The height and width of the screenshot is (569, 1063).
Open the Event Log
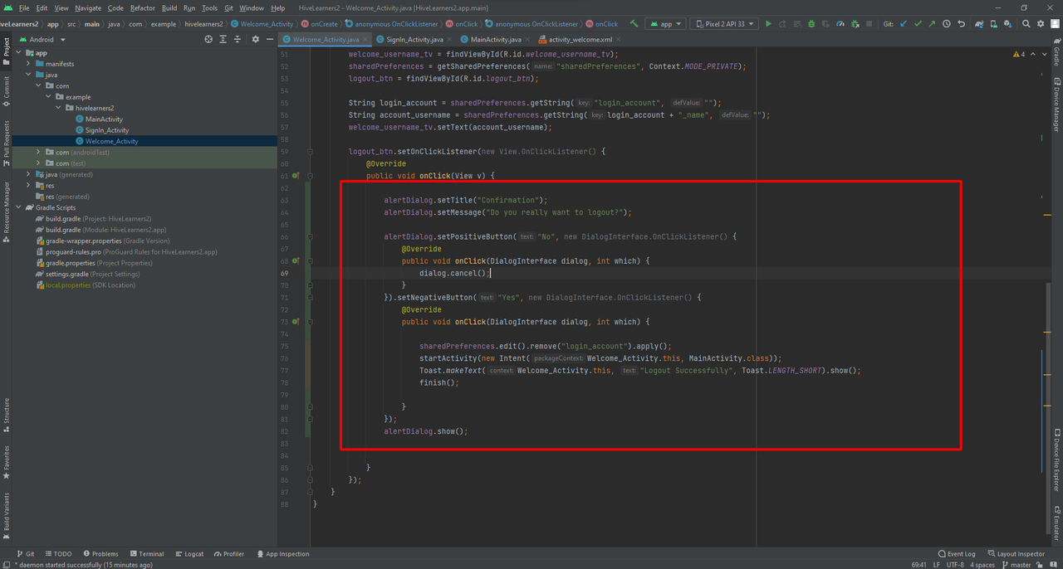pyautogui.click(x=957, y=554)
